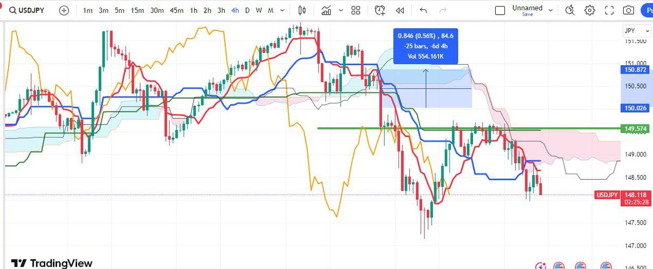This screenshot has width=653, height=269.
Task: Open the JPY currency dropdown
Action: [x=635, y=31]
